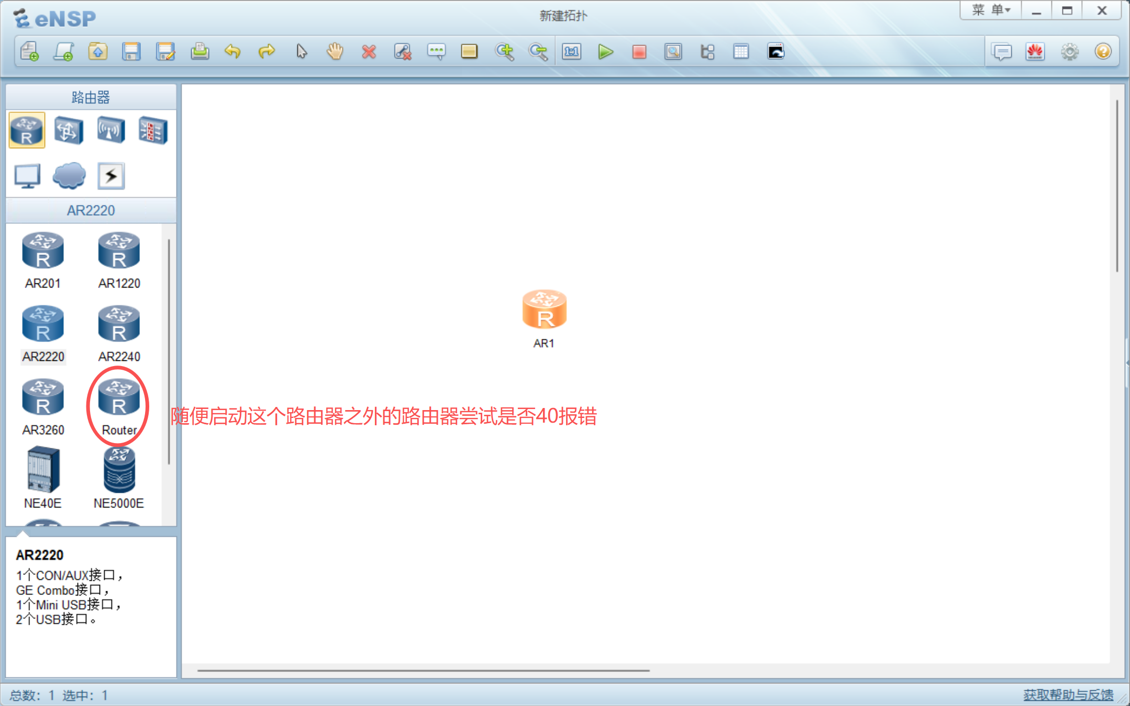The image size is (1130, 706).
Task: Choose the NE5000E router model
Action: click(x=119, y=478)
